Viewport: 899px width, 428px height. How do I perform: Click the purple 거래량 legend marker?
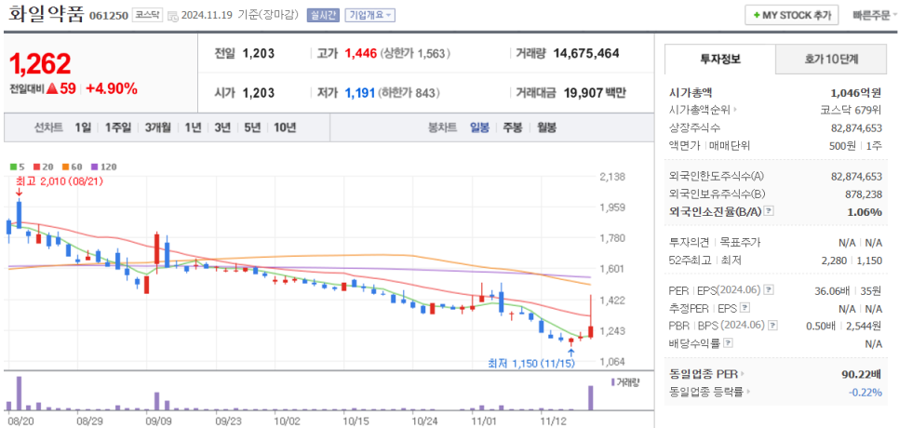[613, 381]
